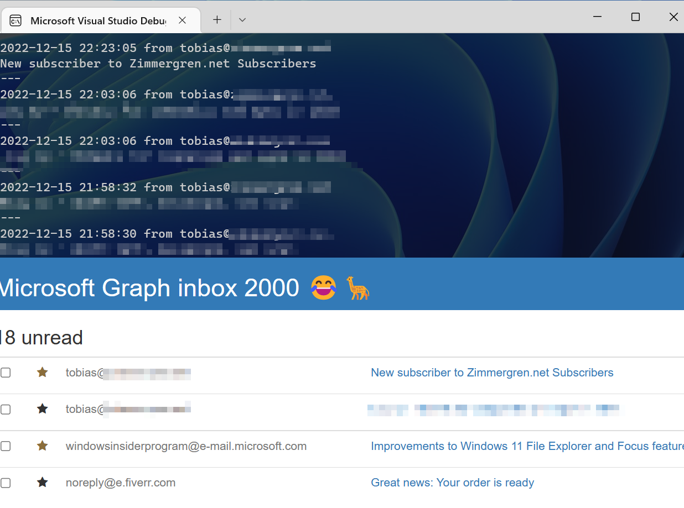The width and height of the screenshot is (684, 508).
Task: Star the second tobias email
Action: [42, 409]
